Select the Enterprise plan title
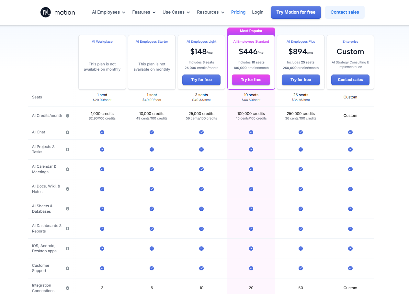The image size is (409, 294). click(x=350, y=42)
